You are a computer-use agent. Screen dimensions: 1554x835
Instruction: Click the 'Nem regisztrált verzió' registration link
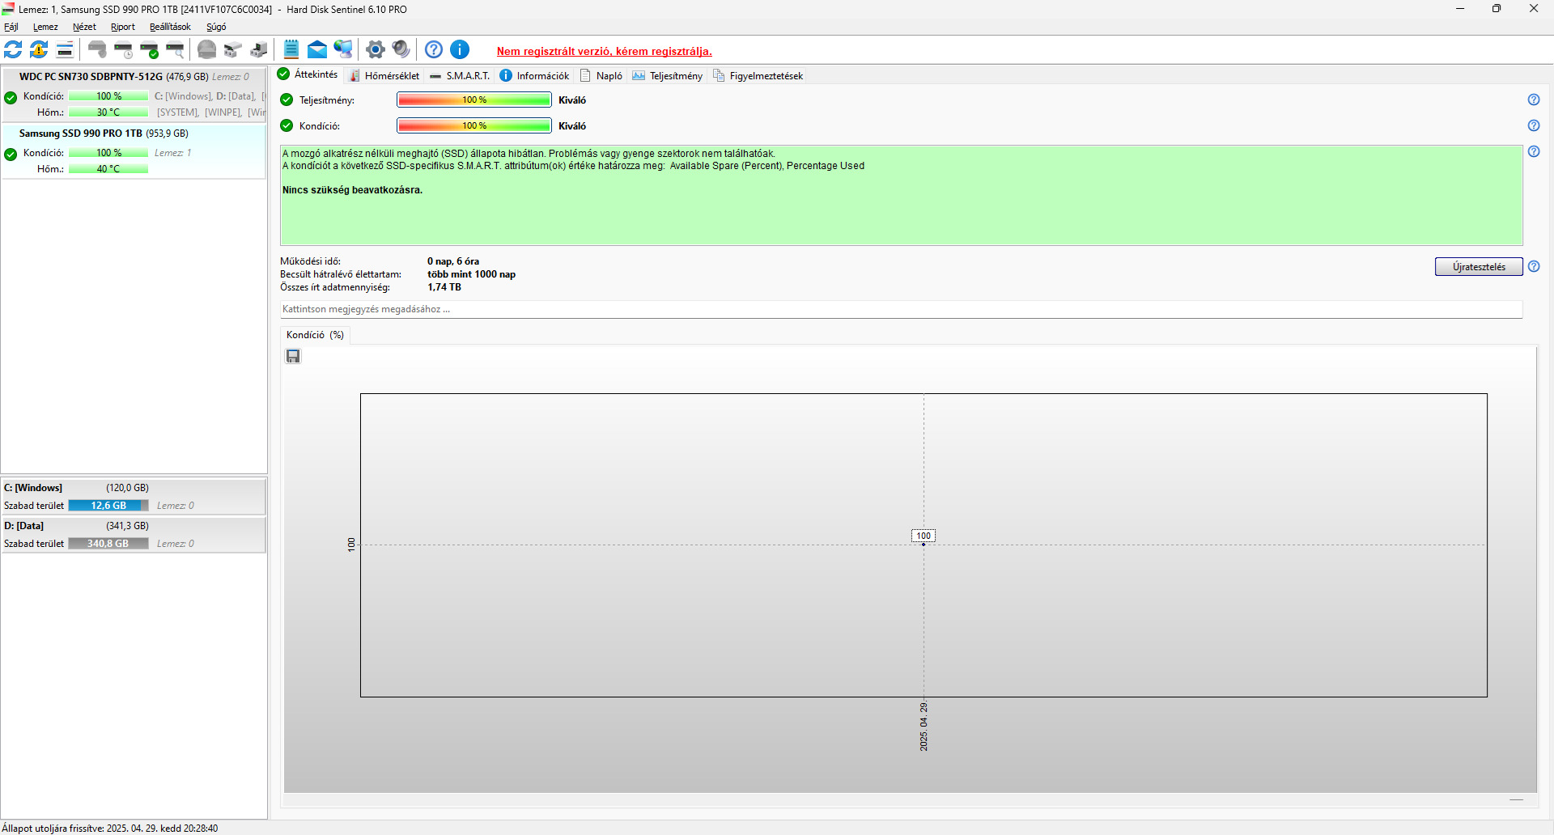(605, 51)
